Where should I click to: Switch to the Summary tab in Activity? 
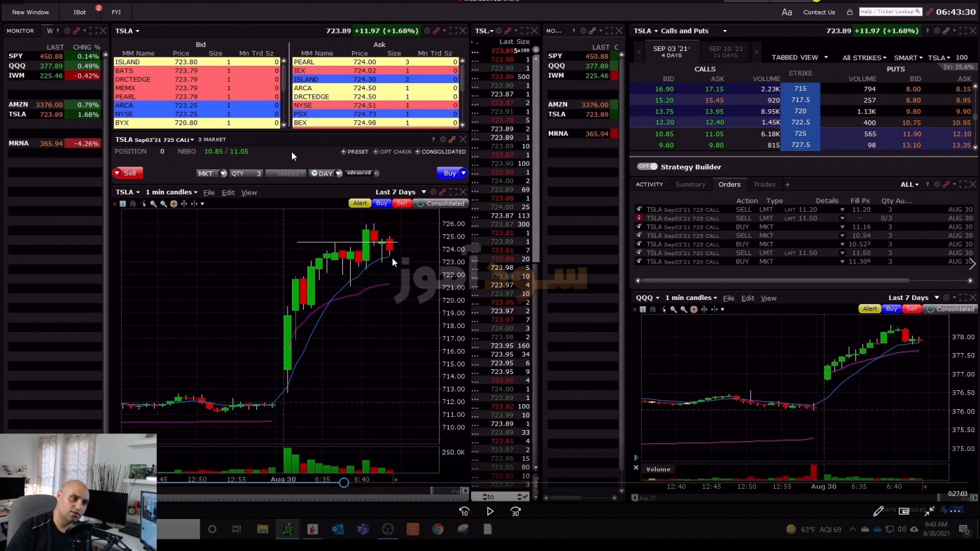[x=690, y=185]
